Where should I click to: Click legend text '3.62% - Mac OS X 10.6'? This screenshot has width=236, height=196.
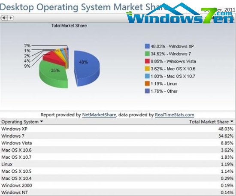pos(173,69)
